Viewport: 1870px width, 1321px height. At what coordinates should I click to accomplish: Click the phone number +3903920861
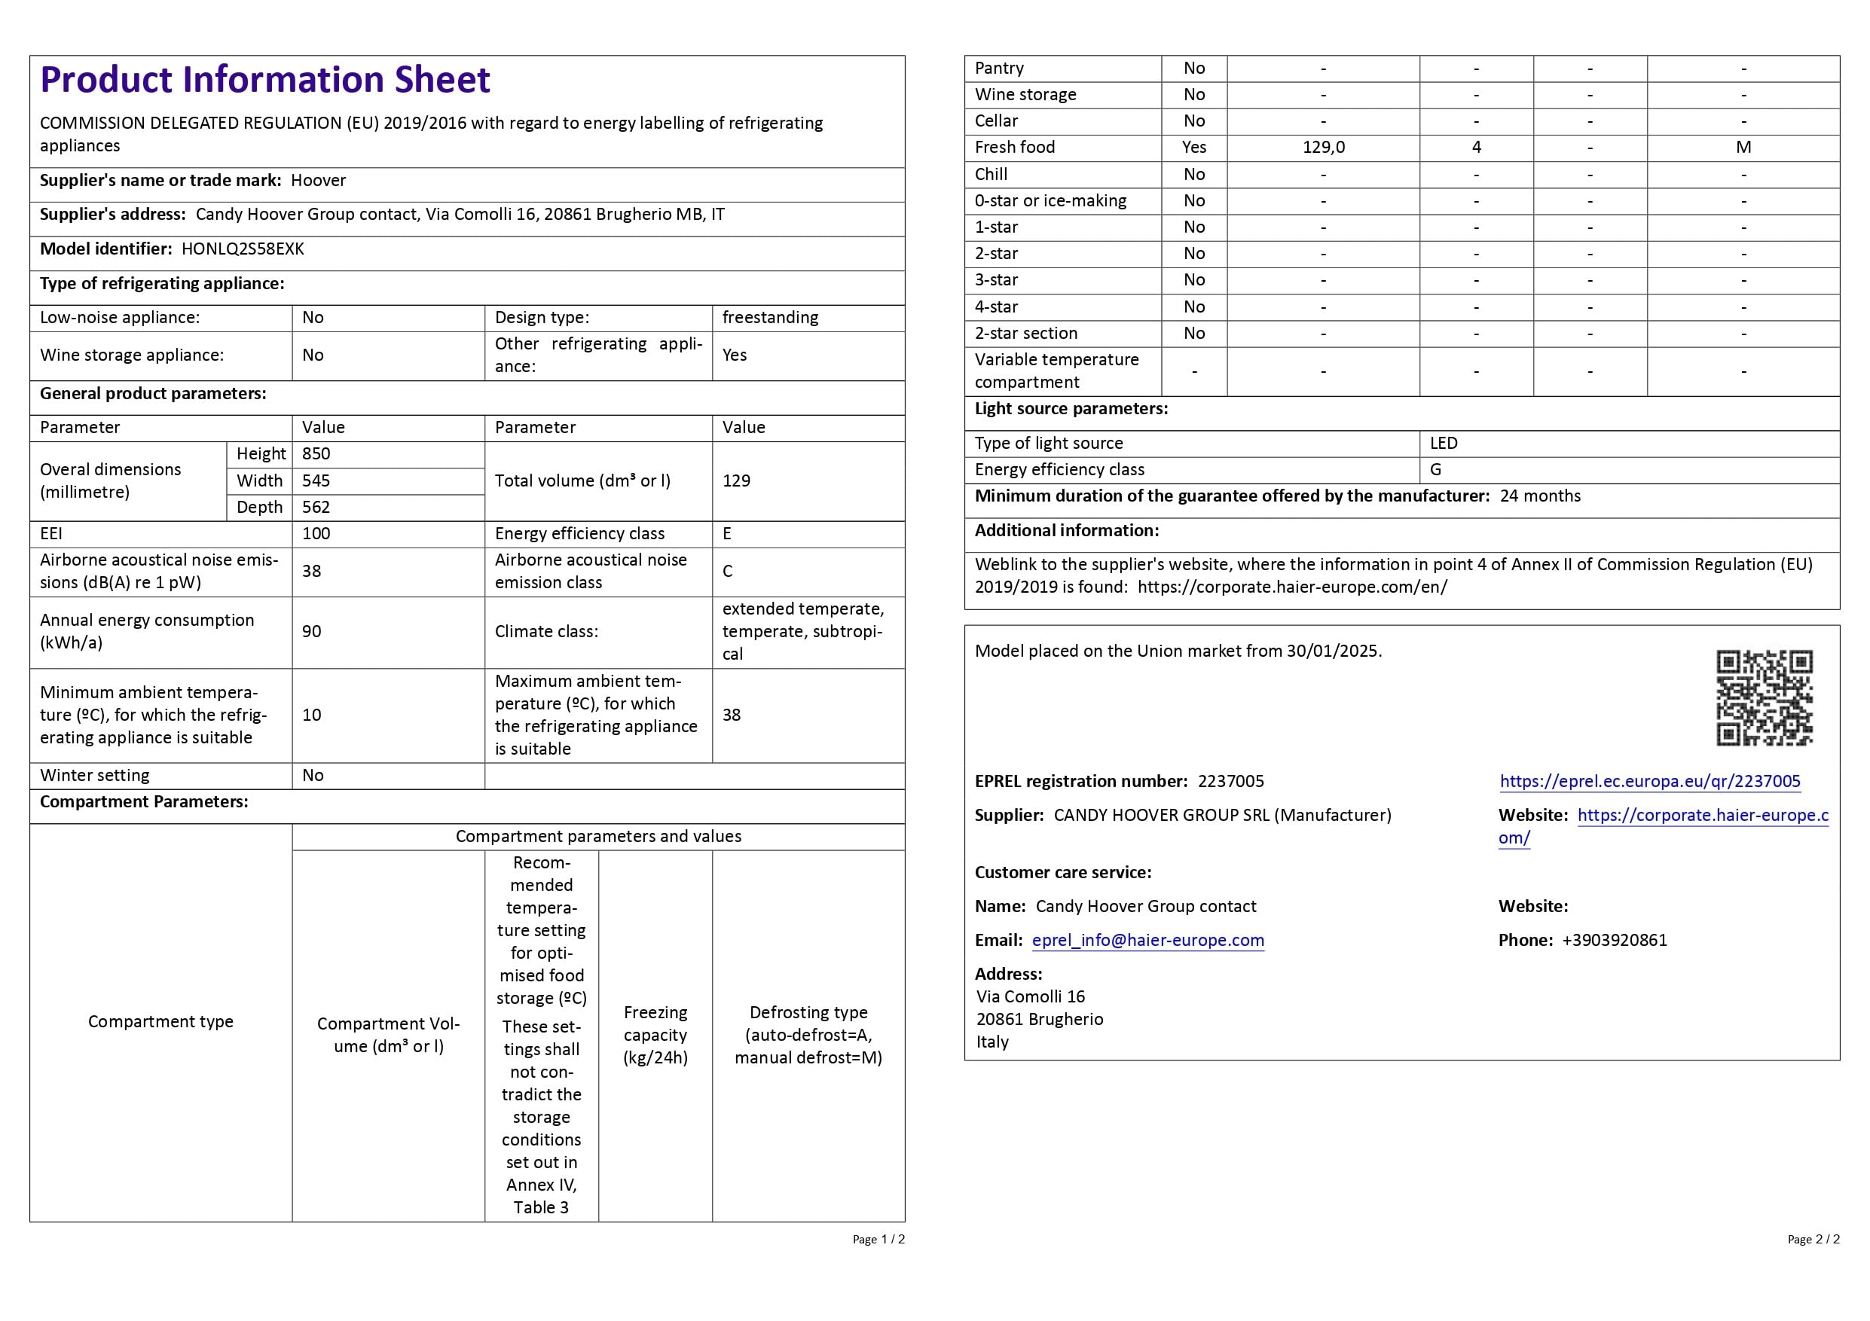[x=1615, y=940]
